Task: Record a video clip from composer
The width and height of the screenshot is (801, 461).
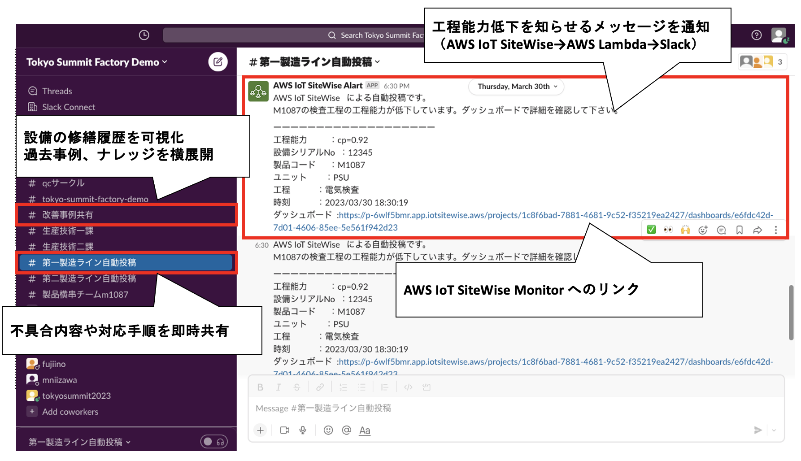Action: pyautogui.click(x=284, y=431)
